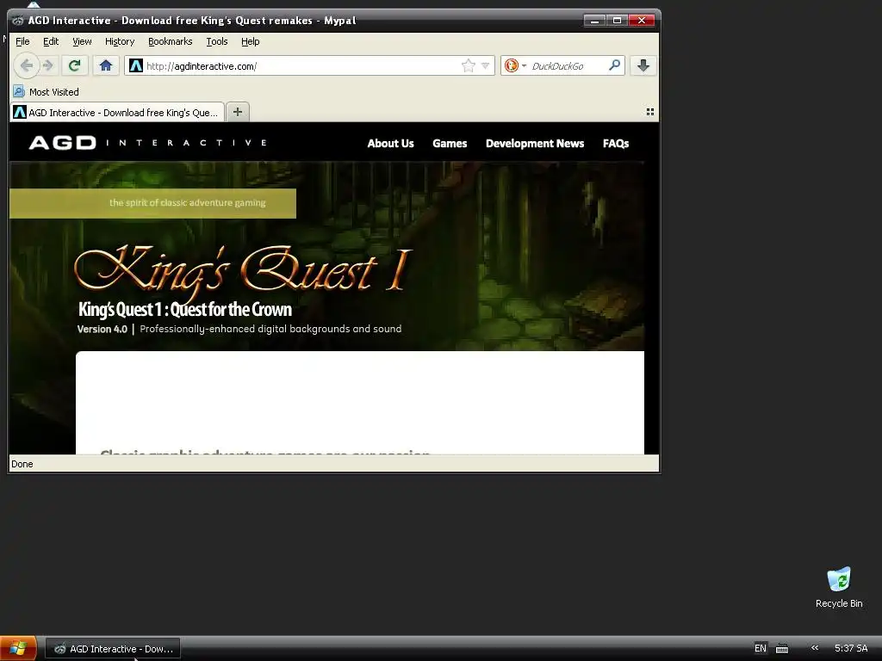
Task: Open the Development News link
Action: tap(534, 144)
